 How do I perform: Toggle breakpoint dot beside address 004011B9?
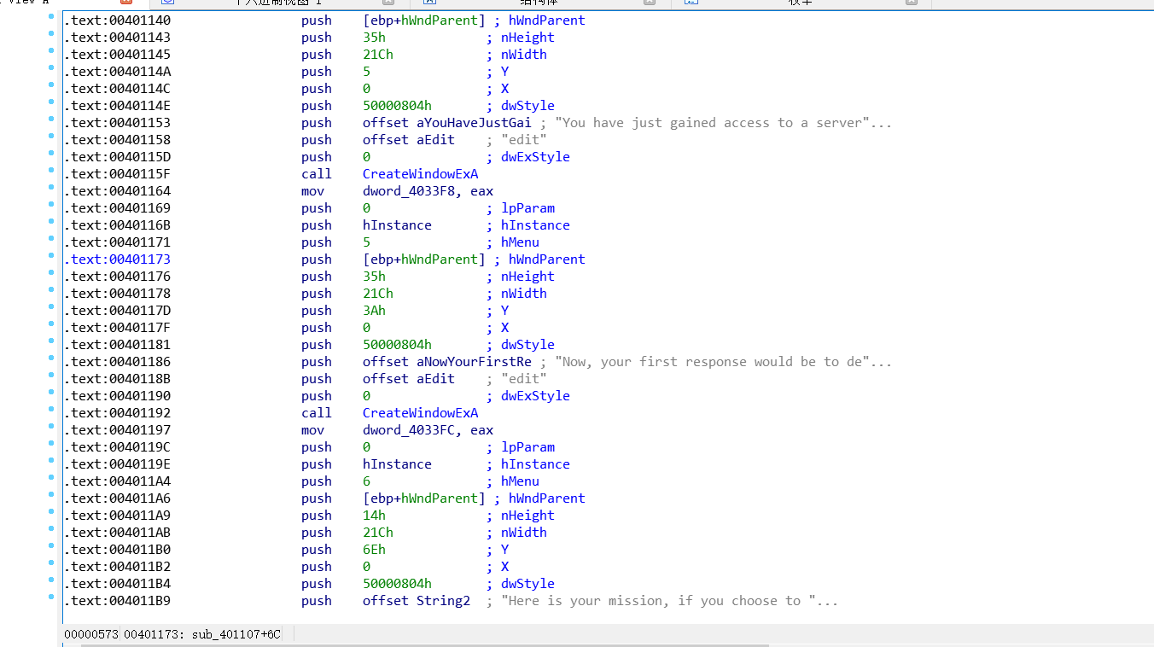[x=51, y=597]
